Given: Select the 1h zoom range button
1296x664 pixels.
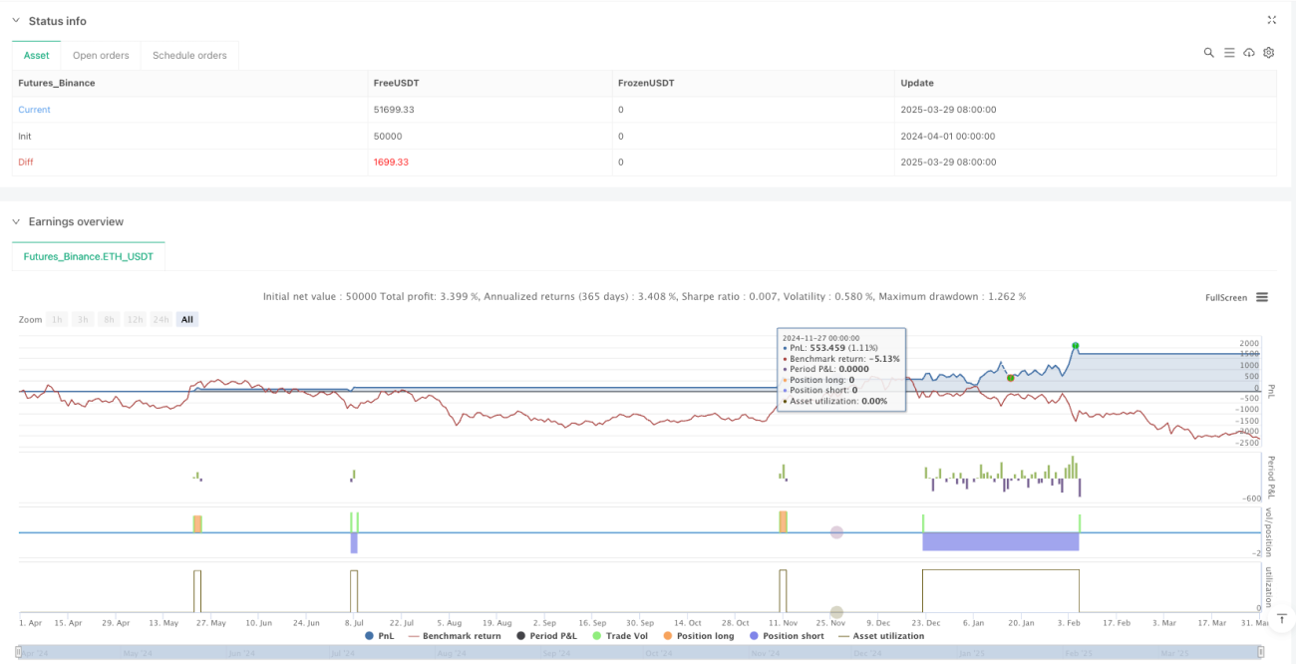Looking at the screenshot, I should coord(59,319).
